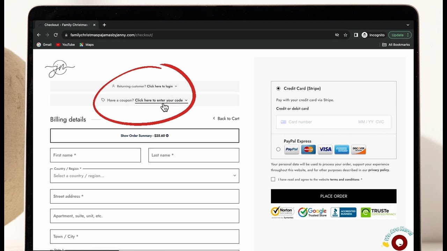Open the Maps bookmark
This screenshot has width=447, height=251.
(x=87, y=45)
